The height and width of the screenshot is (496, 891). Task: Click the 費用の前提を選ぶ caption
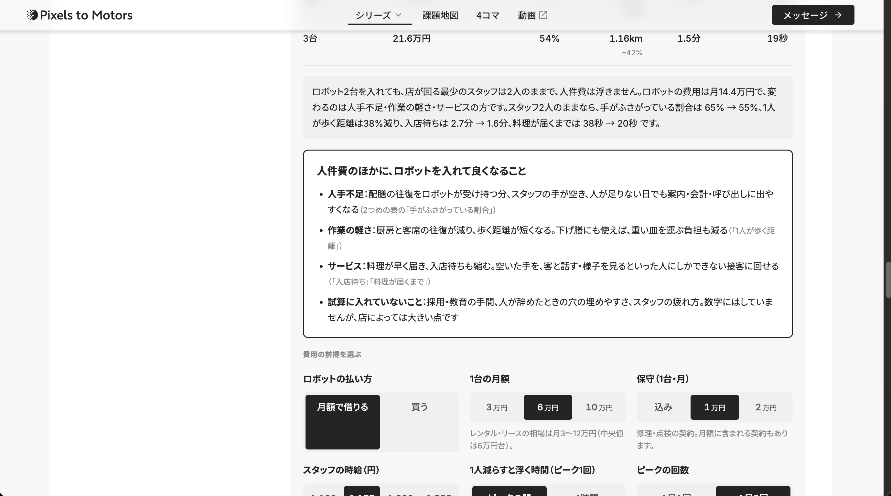pyautogui.click(x=332, y=354)
